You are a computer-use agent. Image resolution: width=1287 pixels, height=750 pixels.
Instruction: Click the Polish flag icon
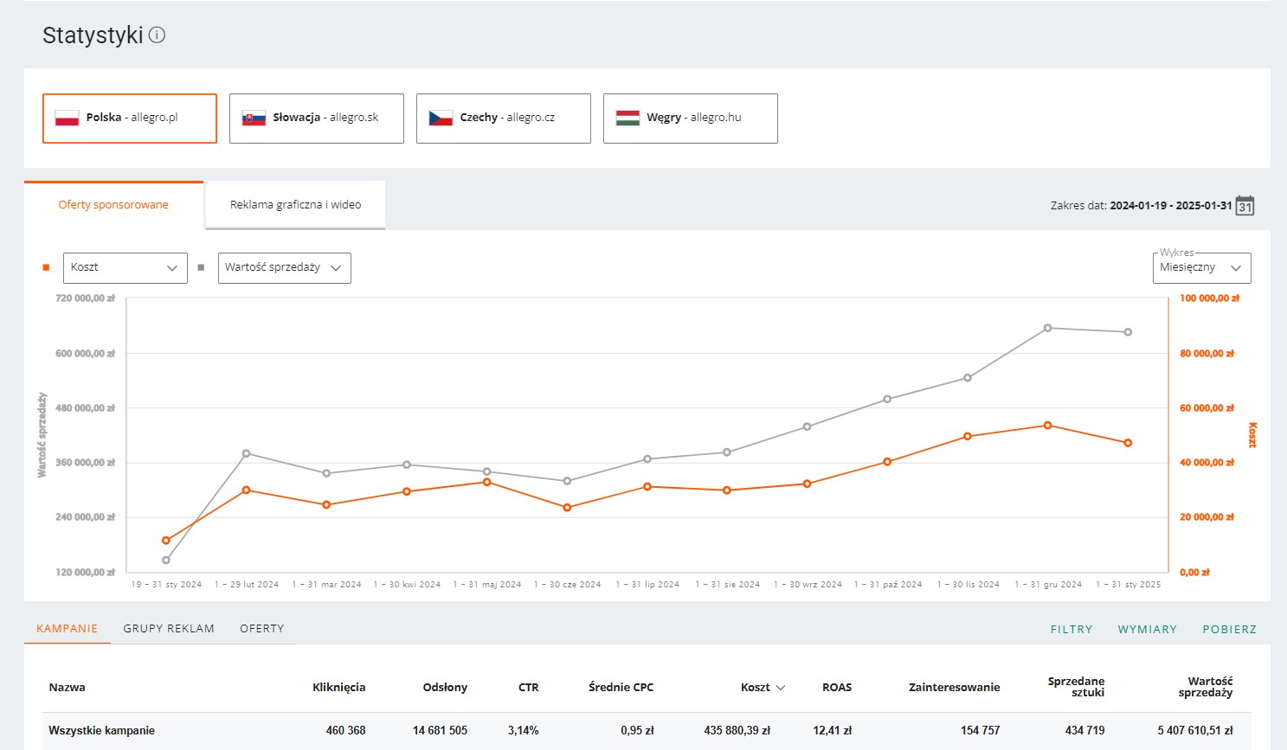[x=67, y=118]
